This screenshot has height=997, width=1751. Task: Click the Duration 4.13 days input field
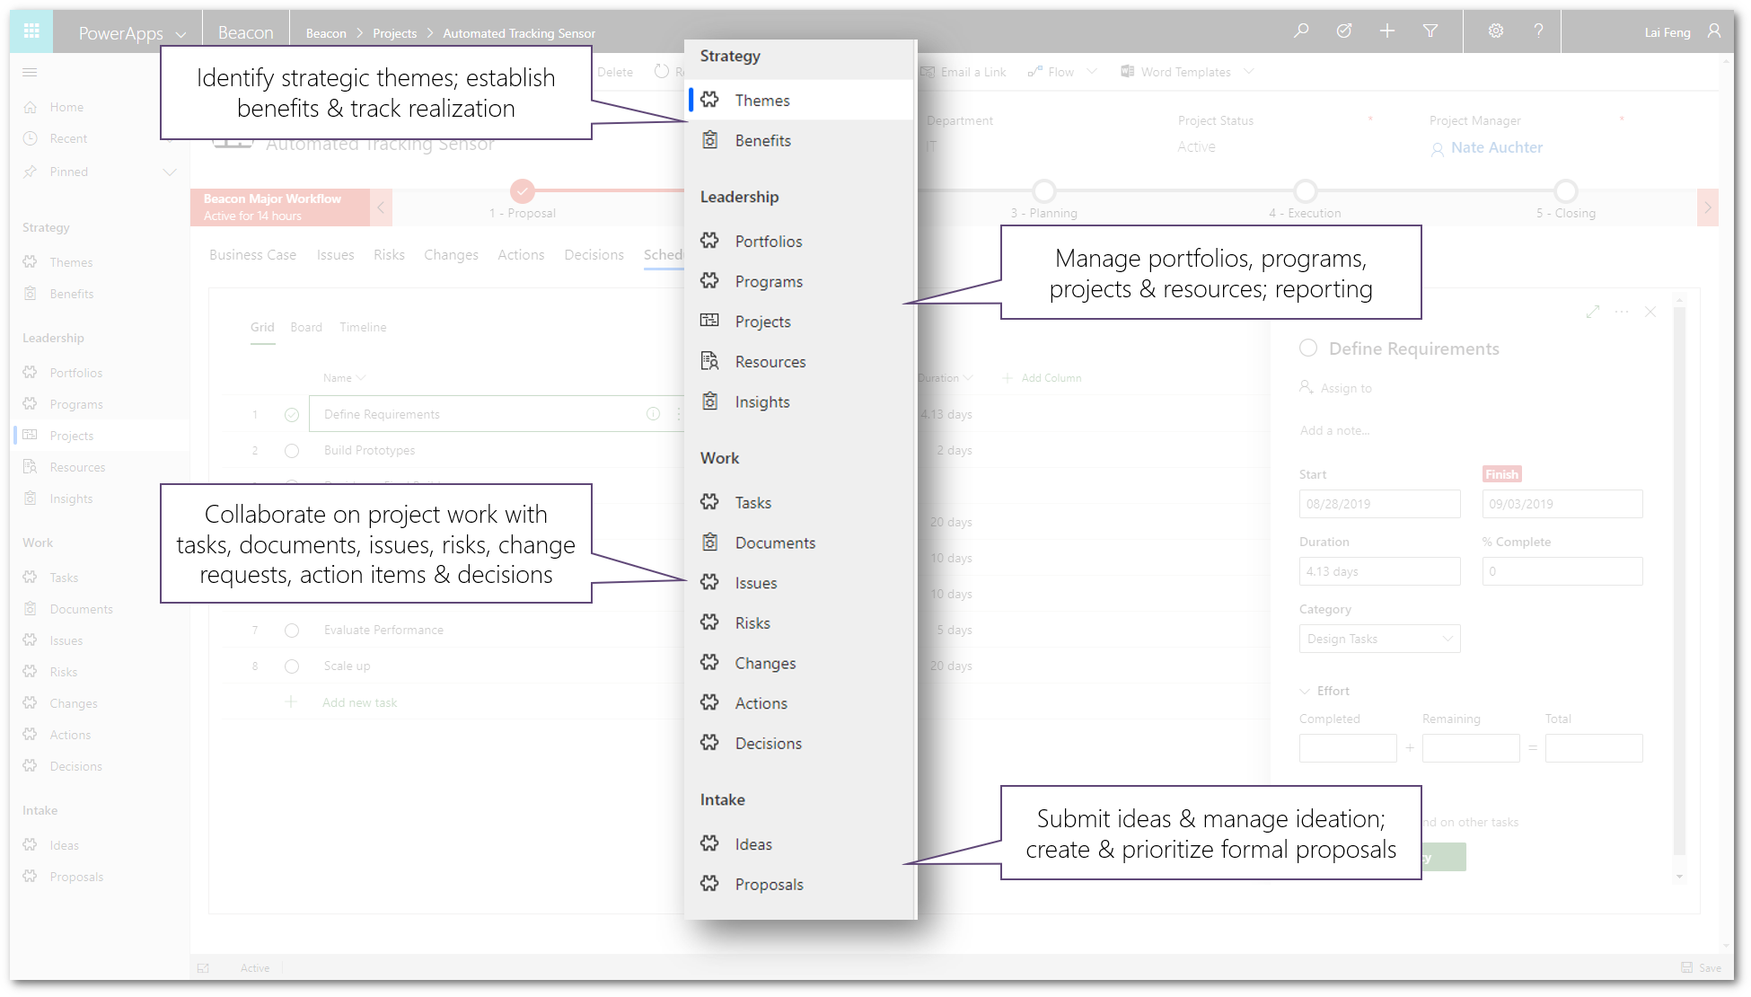click(x=1379, y=571)
